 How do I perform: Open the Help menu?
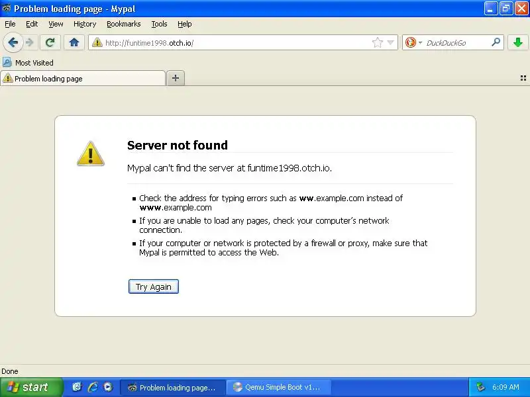tap(185, 24)
